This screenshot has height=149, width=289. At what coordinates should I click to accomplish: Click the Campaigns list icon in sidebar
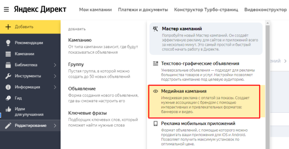point(8,54)
